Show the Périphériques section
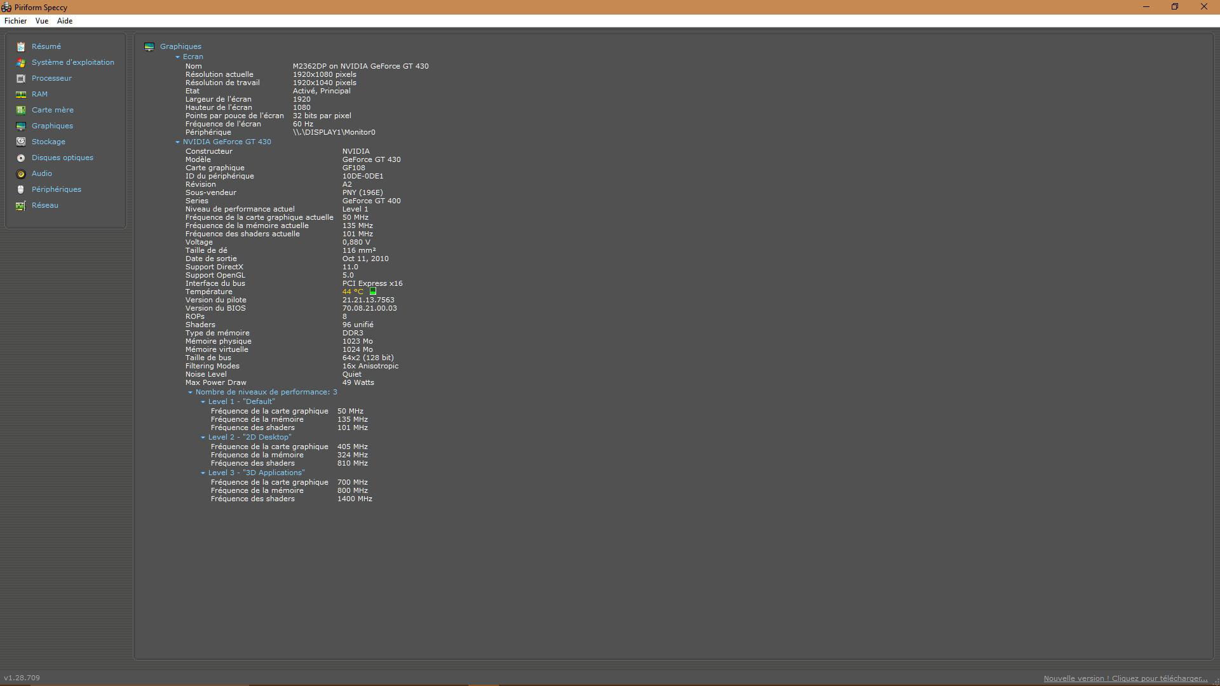 tap(57, 189)
